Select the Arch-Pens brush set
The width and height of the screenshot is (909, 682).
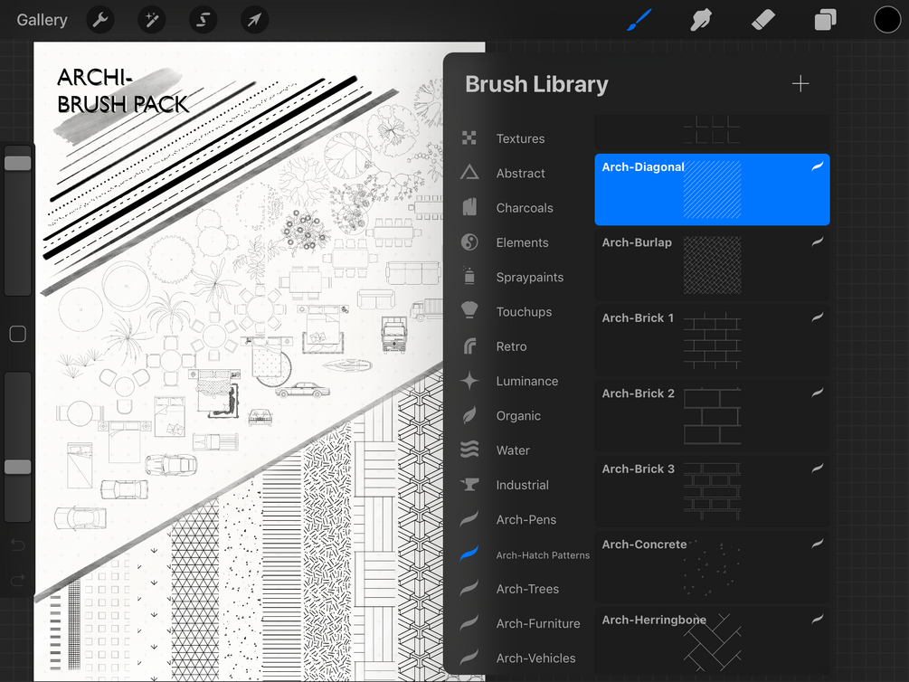pos(526,519)
